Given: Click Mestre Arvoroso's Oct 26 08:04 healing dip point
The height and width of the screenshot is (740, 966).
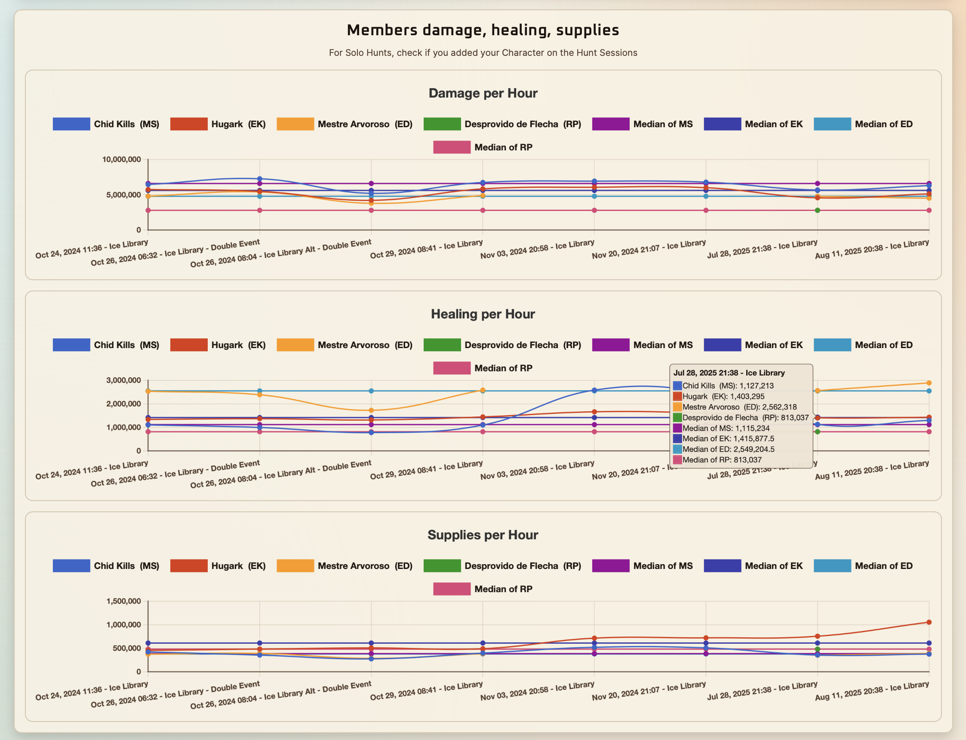Looking at the screenshot, I should pyautogui.click(x=371, y=410).
